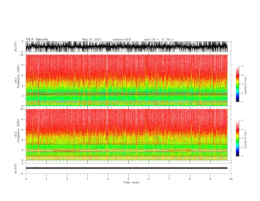Click the ch.1 spectrogram panel
Screen dimensions: 260x201
[126, 80]
